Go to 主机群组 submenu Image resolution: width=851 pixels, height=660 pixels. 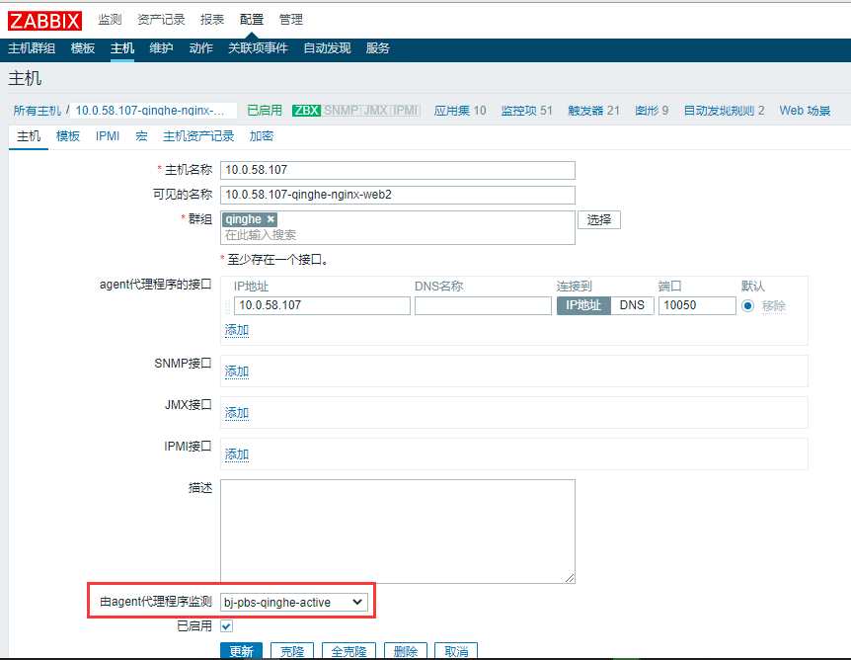coord(32,48)
